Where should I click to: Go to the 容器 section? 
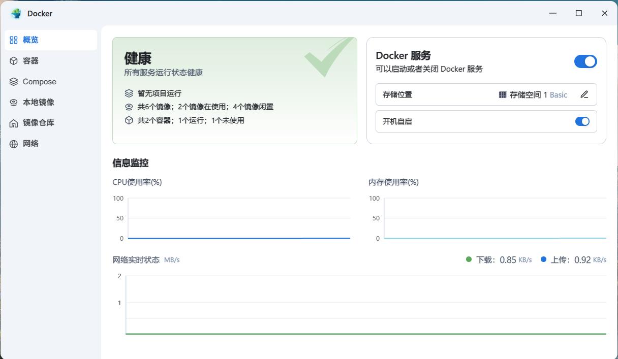(51, 61)
